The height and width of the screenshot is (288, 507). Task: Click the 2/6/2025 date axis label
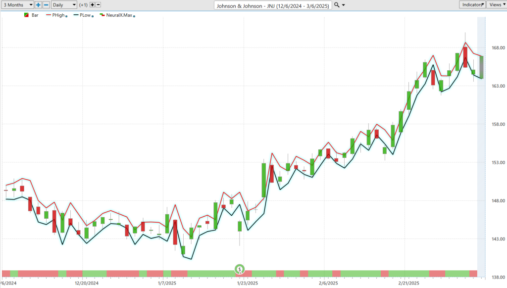328,283
